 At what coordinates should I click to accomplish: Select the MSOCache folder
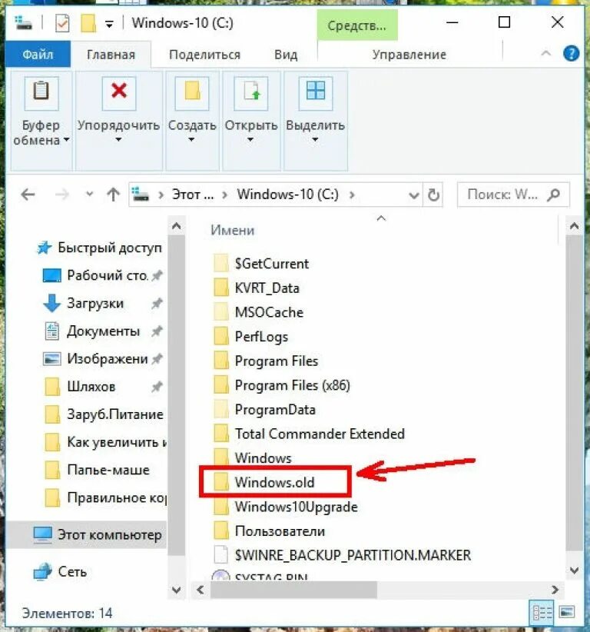coord(259,312)
